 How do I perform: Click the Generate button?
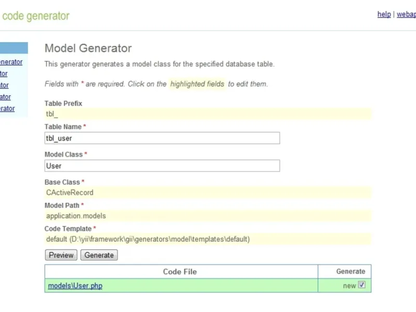[99, 255]
